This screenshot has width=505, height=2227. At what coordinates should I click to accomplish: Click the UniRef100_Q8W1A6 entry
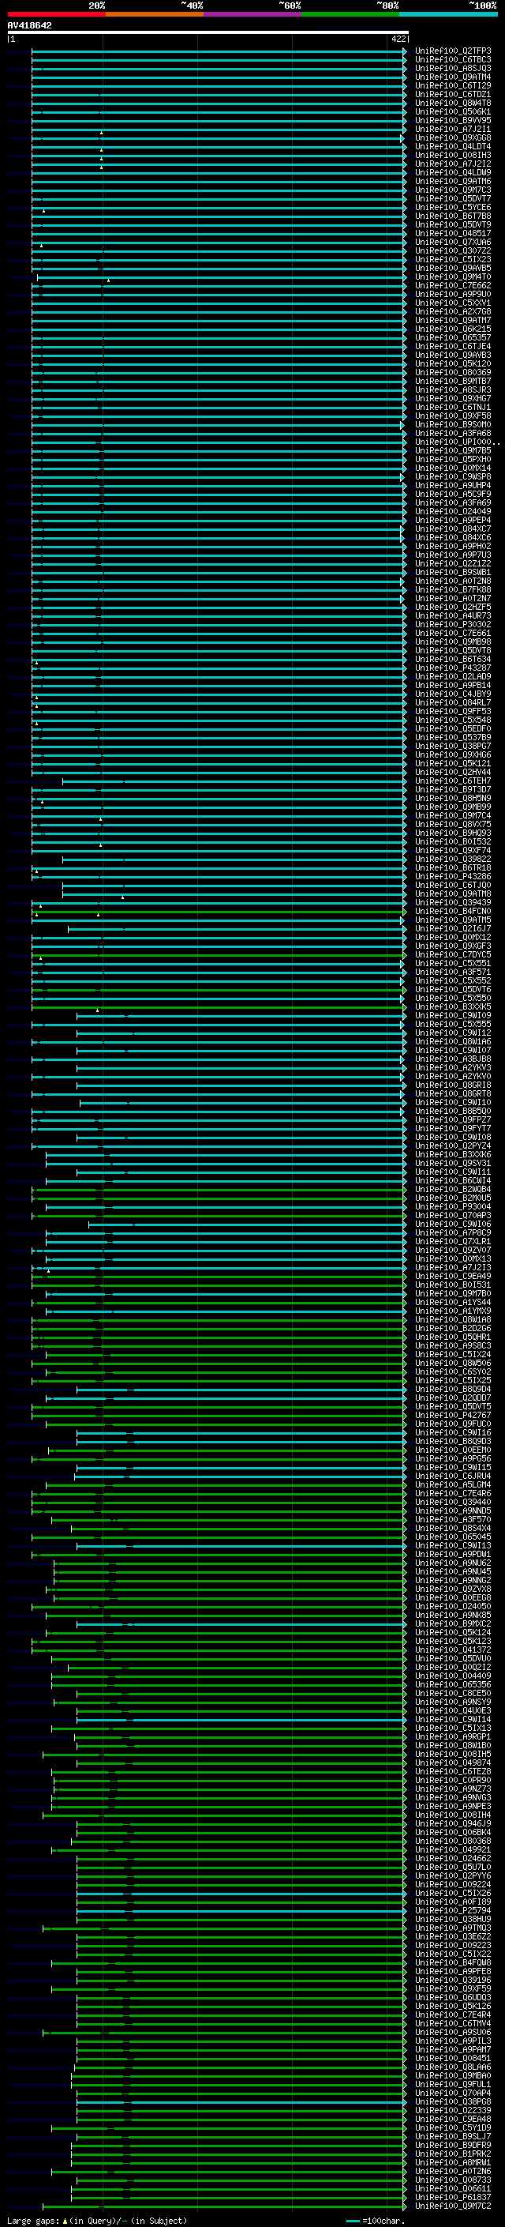point(453,1042)
